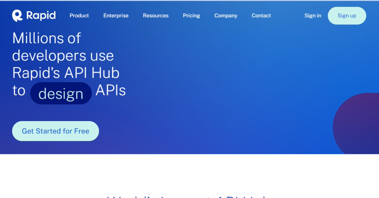Click Sign in
This screenshot has height=198, width=379.
click(312, 15)
